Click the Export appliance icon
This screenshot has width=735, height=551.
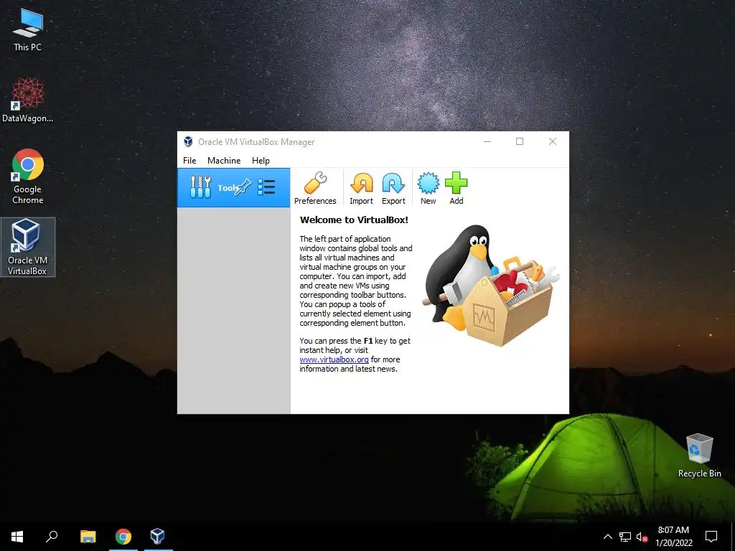click(393, 189)
